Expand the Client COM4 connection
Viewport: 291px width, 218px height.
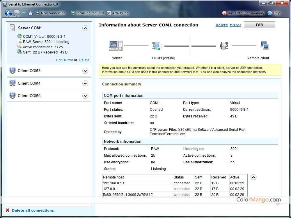click(85, 83)
